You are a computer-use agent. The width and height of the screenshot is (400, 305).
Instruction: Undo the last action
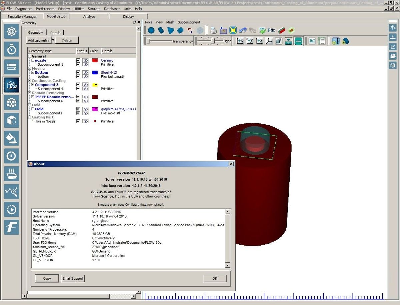pyautogui.click(x=242, y=30)
